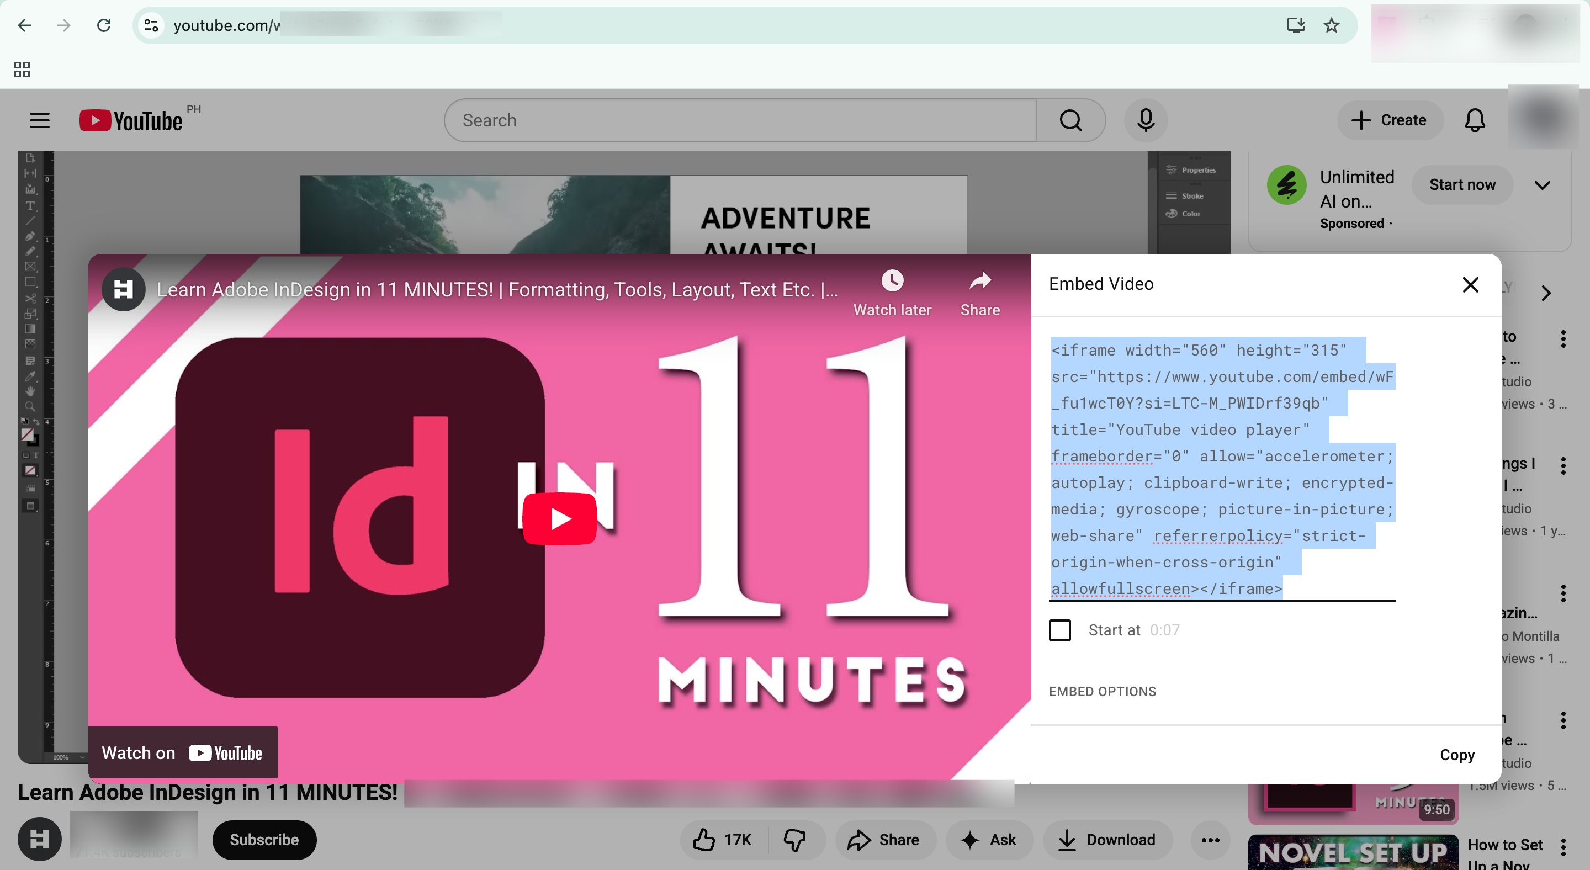Click the Copy button

click(x=1457, y=755)
